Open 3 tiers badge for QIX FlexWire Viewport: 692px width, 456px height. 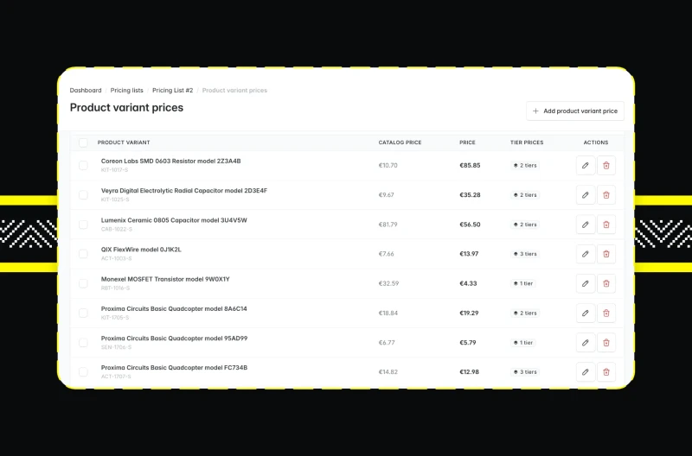[525, 254]
